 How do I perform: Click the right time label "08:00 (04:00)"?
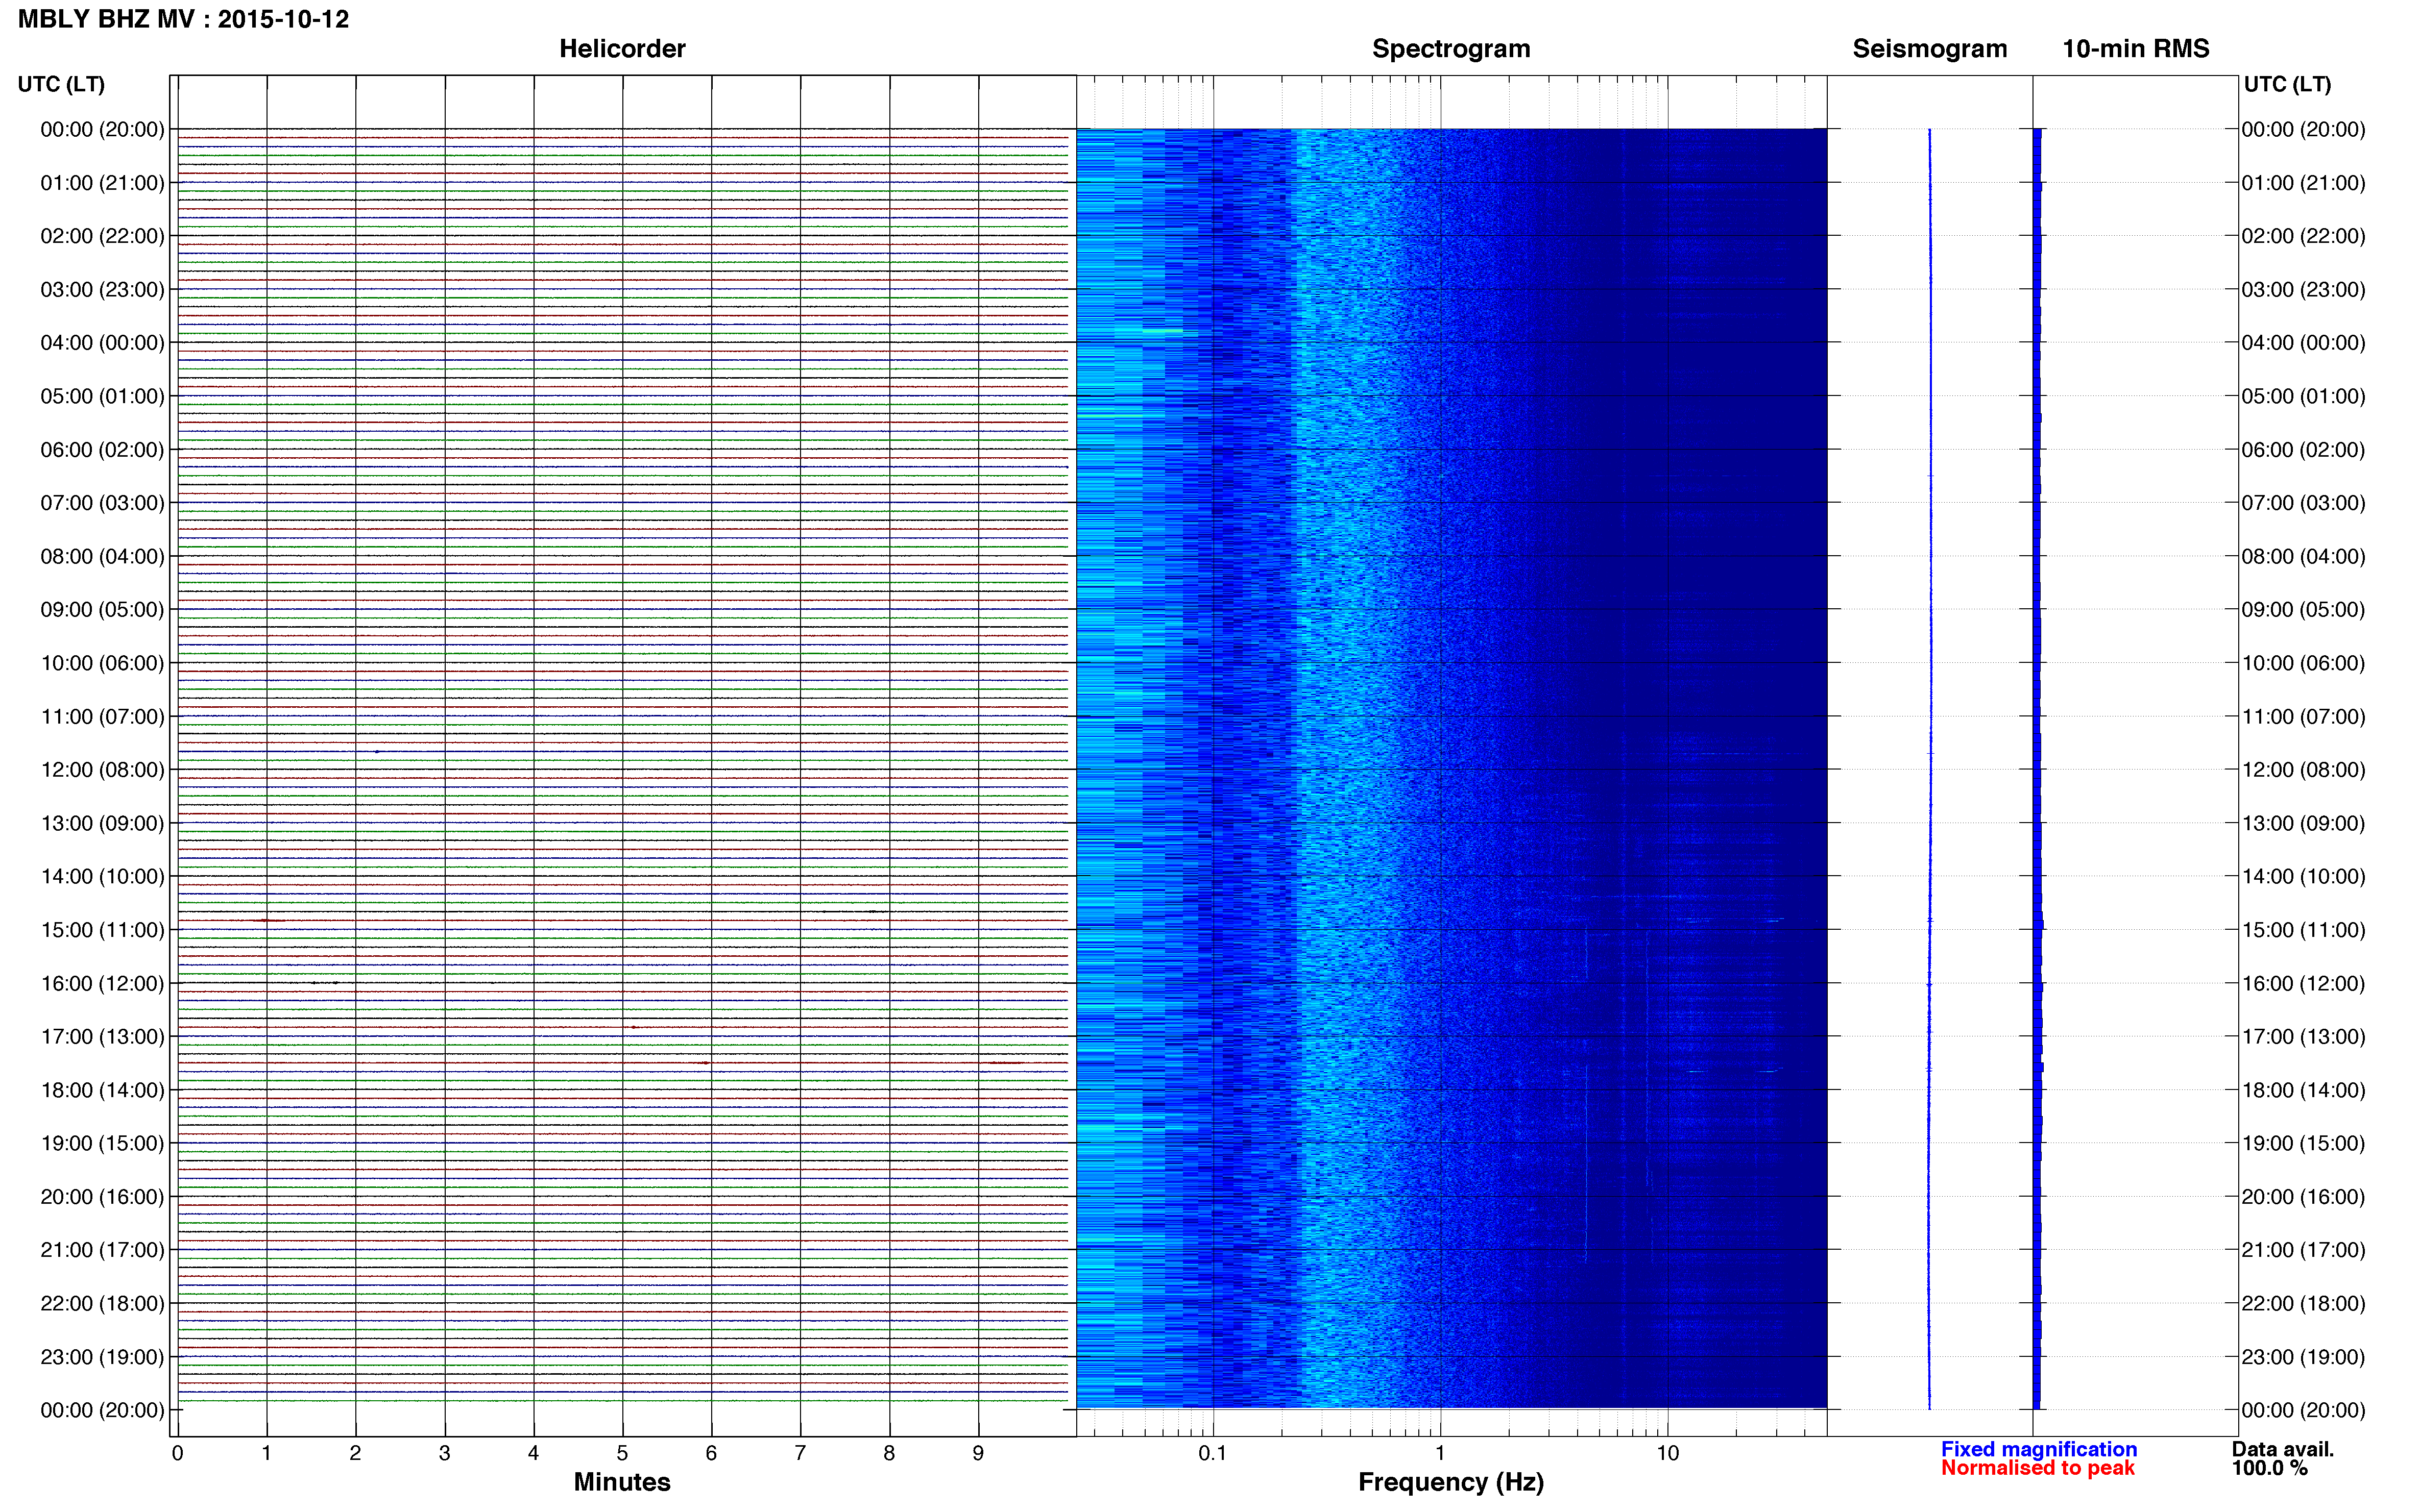point(2303,556)
